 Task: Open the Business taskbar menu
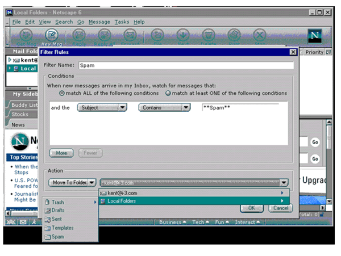coord(172,222)
